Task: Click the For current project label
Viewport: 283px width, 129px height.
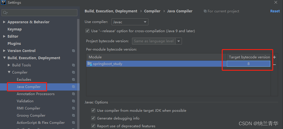Action: (x=223, y=11)
